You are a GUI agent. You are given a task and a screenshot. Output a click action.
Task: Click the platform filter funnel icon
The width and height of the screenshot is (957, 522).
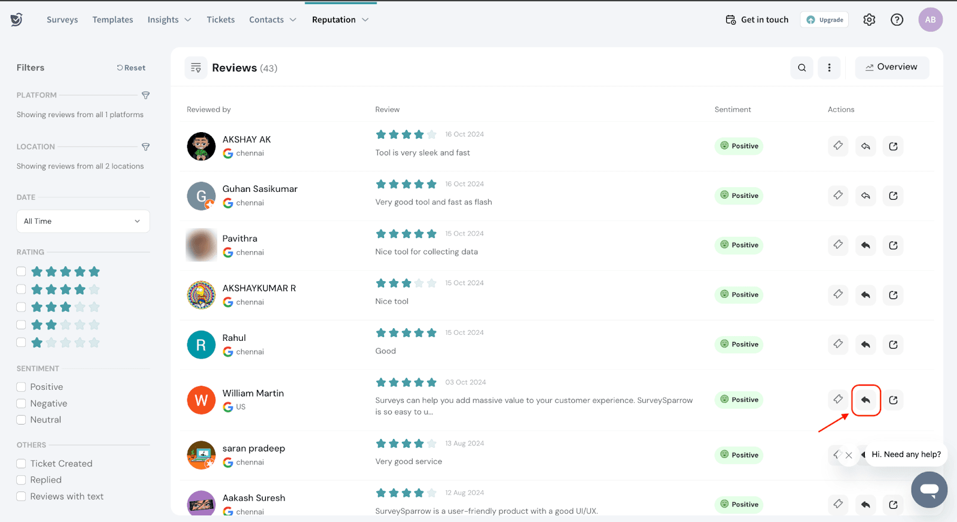pos(145,95)
